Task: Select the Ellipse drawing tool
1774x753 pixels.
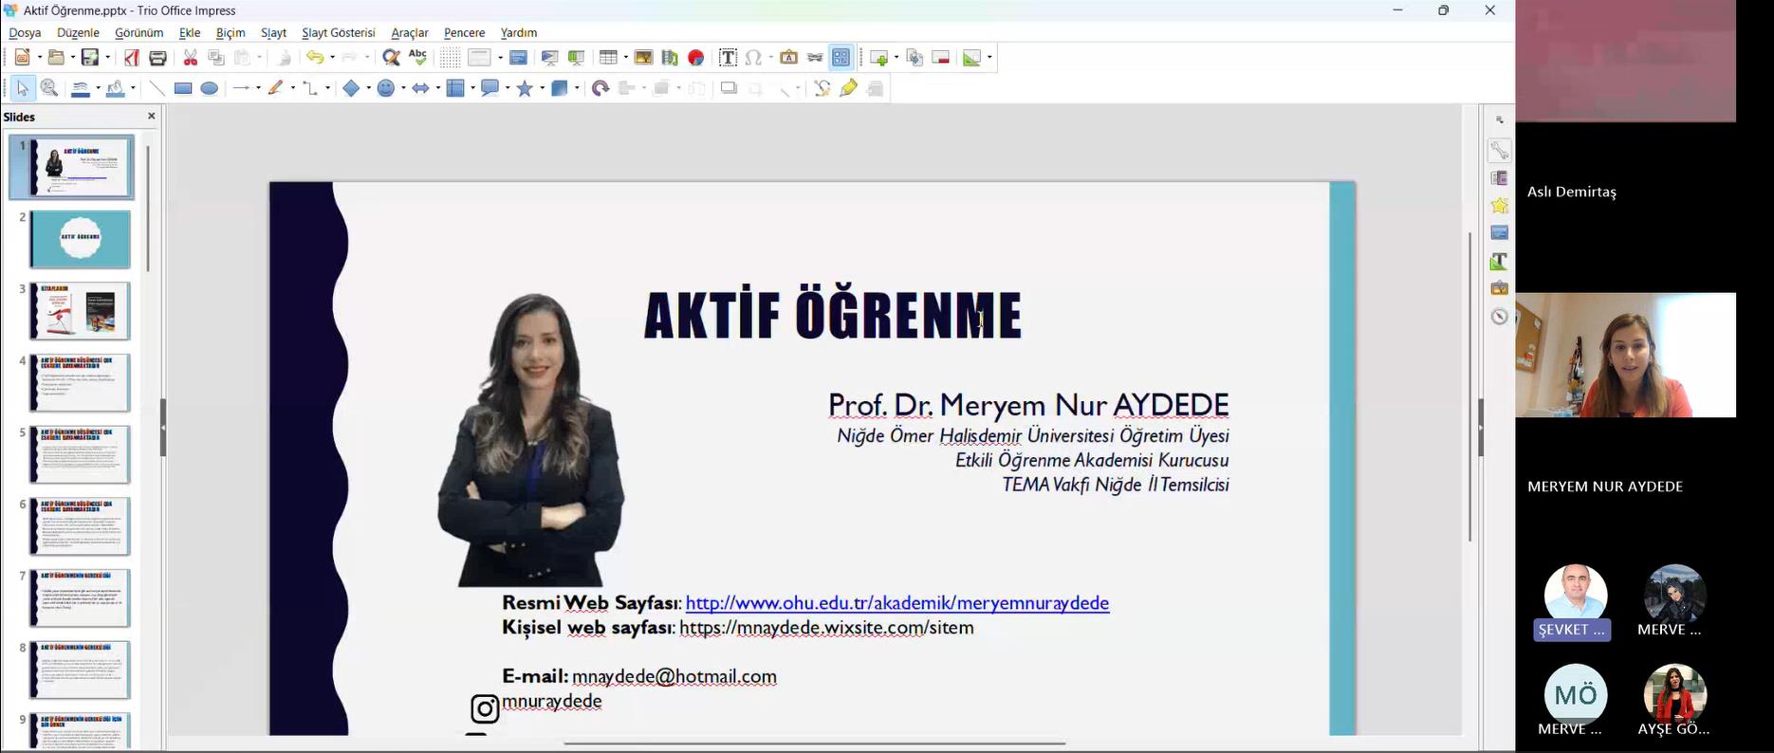Action: tap(210, 88)
